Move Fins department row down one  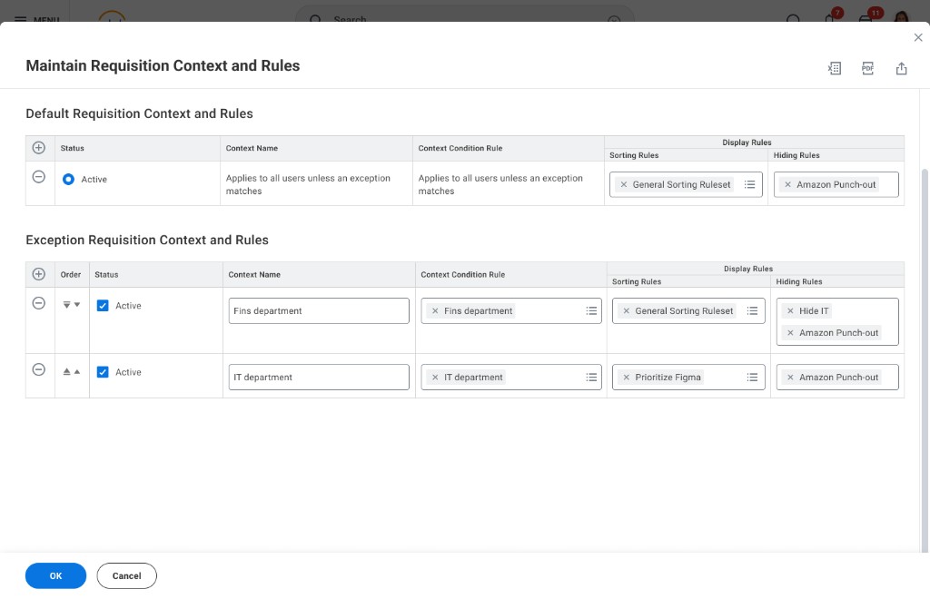coord(77,305)
